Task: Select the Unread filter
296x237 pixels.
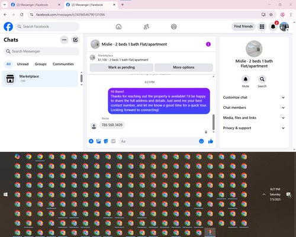Action: (22, 64)
